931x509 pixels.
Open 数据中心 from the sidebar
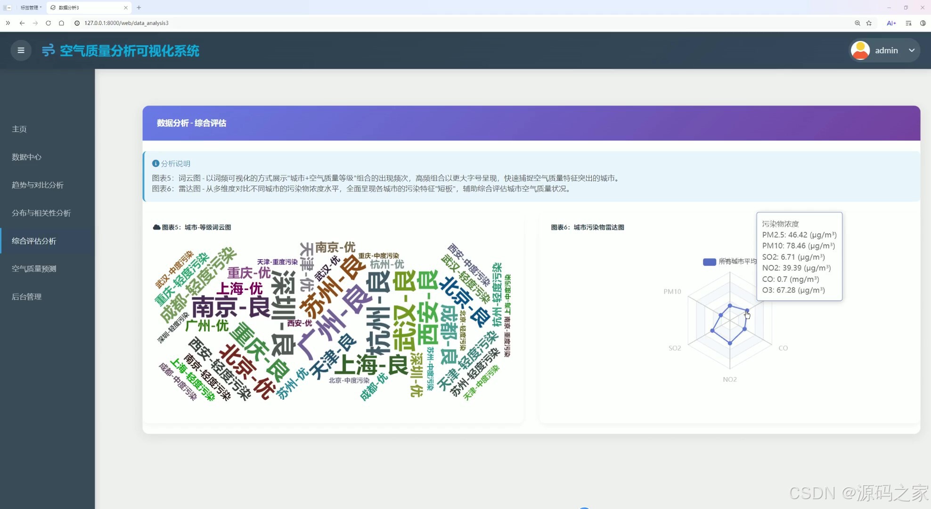(x=26, y=157)
